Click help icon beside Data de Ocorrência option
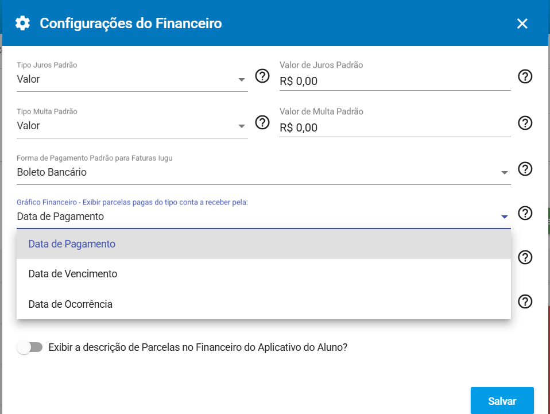The image size is (550, 414). click(525, 301)
